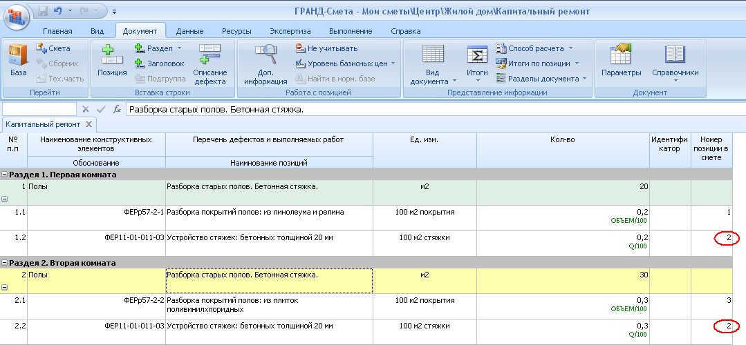
Task: Collapse Раздел 1. Первая комната
Action: click(x=5, y=175)
